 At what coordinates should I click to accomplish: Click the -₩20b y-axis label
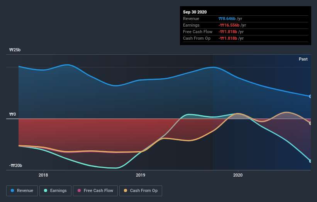(15, 165)
